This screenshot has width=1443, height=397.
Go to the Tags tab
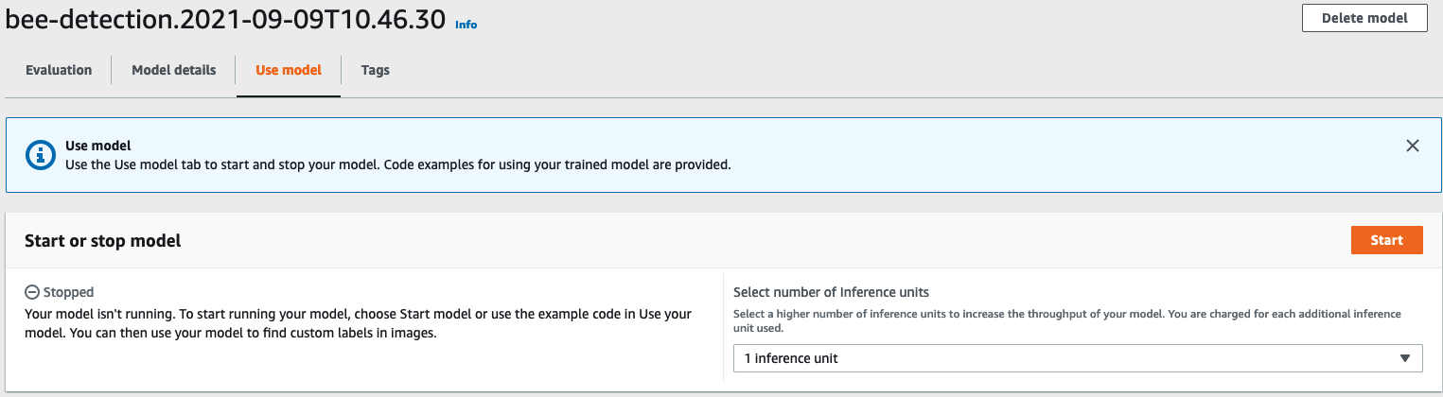[375, 70]
